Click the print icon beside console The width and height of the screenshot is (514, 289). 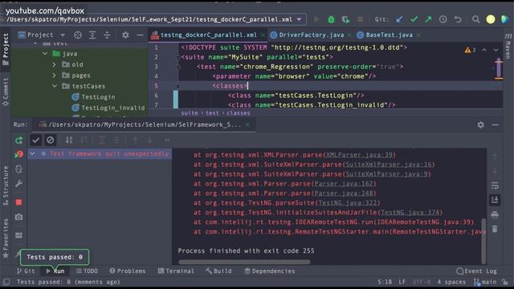point(495,214)
